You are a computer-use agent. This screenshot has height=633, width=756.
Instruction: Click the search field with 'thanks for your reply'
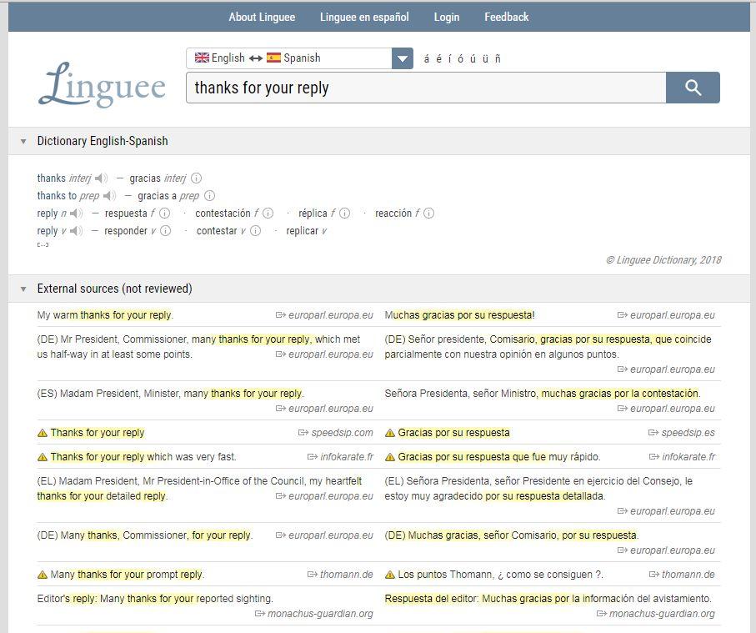click(426, 88)
